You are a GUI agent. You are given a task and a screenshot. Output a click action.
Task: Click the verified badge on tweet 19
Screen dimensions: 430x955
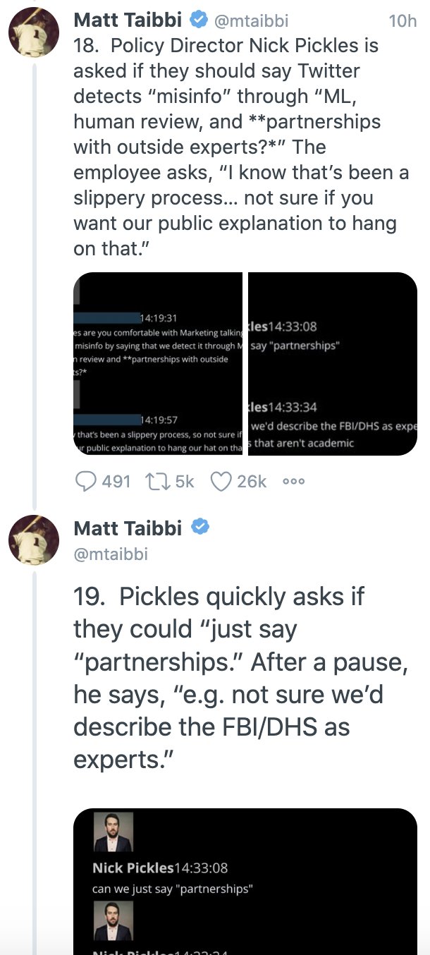(x=199, y=527)
